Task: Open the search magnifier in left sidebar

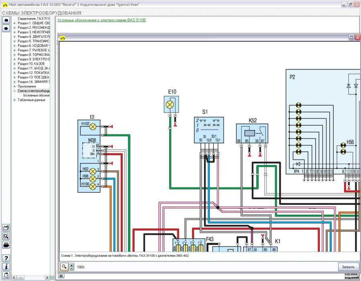Action: 6,236
